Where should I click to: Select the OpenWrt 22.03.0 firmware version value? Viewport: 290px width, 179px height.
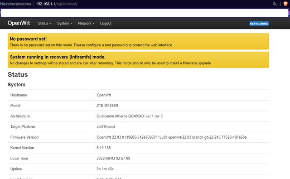[x=171, y=137]
